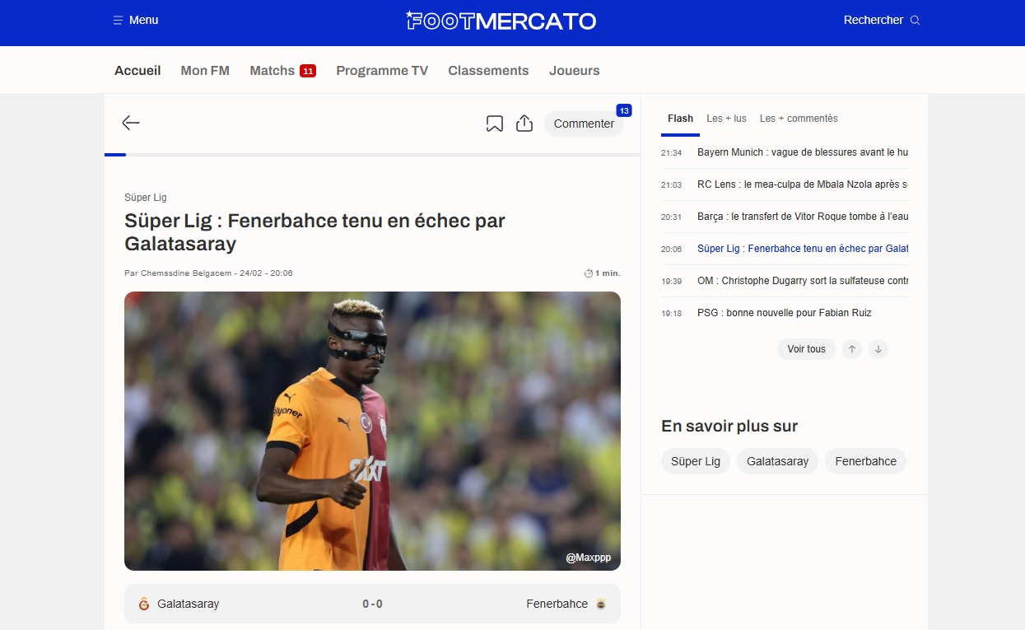Switch to Les + commentés tab
The height and width of the screenshot is (630, 1025).
click(799, 119)
